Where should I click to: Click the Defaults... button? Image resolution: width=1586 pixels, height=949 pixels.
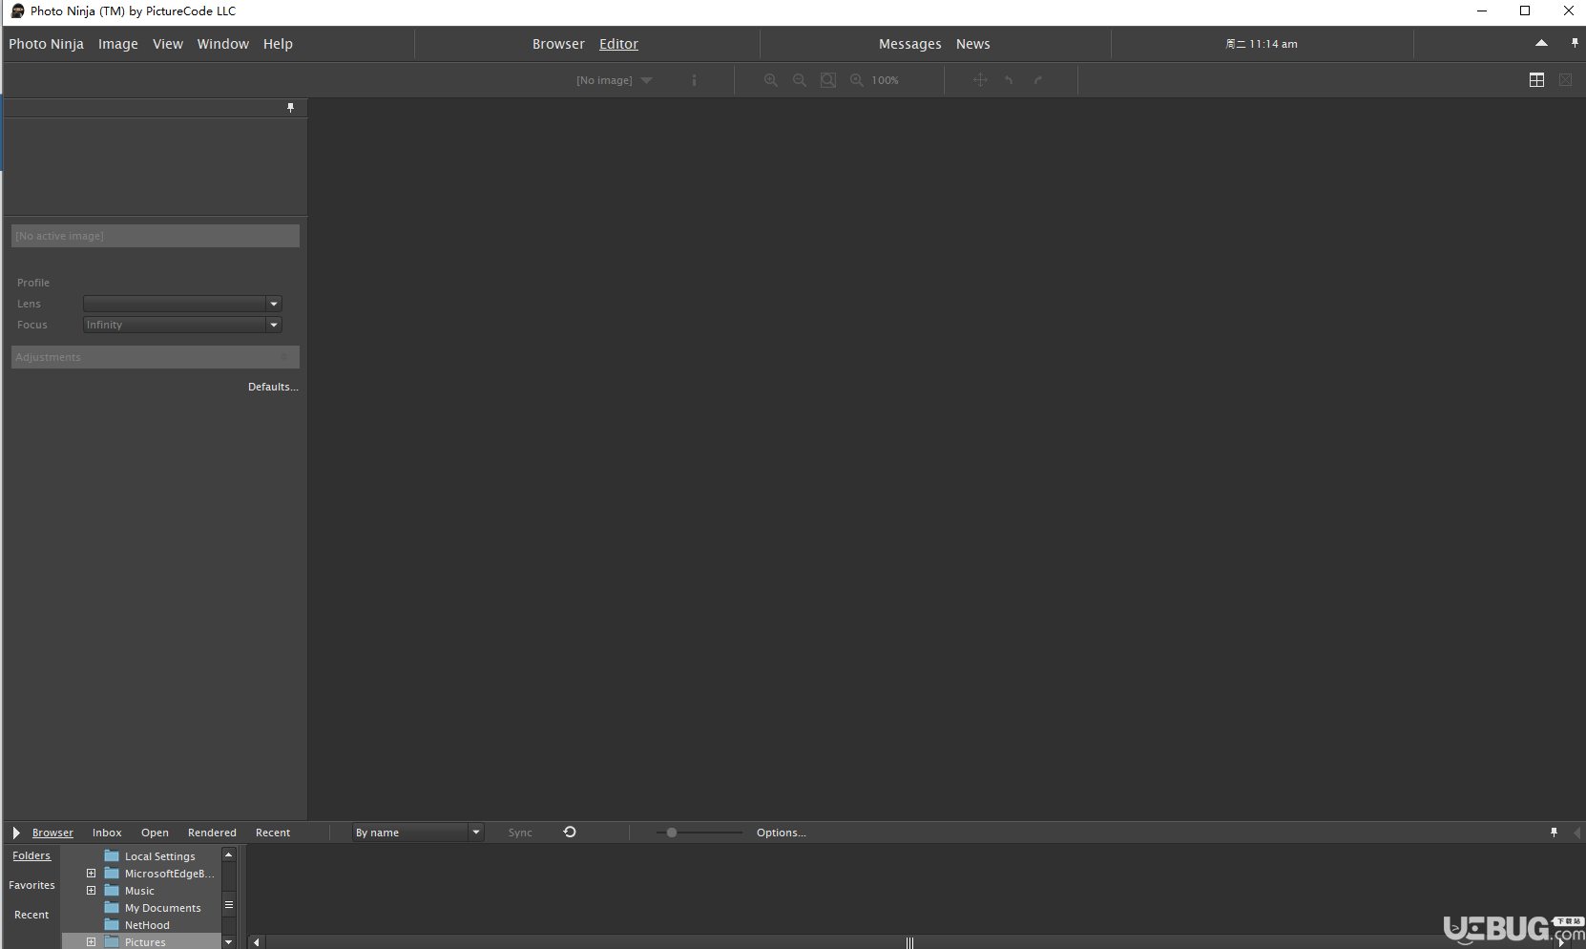coord(273,387)
